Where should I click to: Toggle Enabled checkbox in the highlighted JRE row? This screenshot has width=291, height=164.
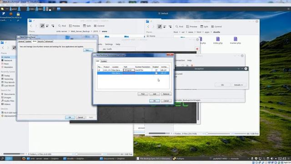click(156, 73)
